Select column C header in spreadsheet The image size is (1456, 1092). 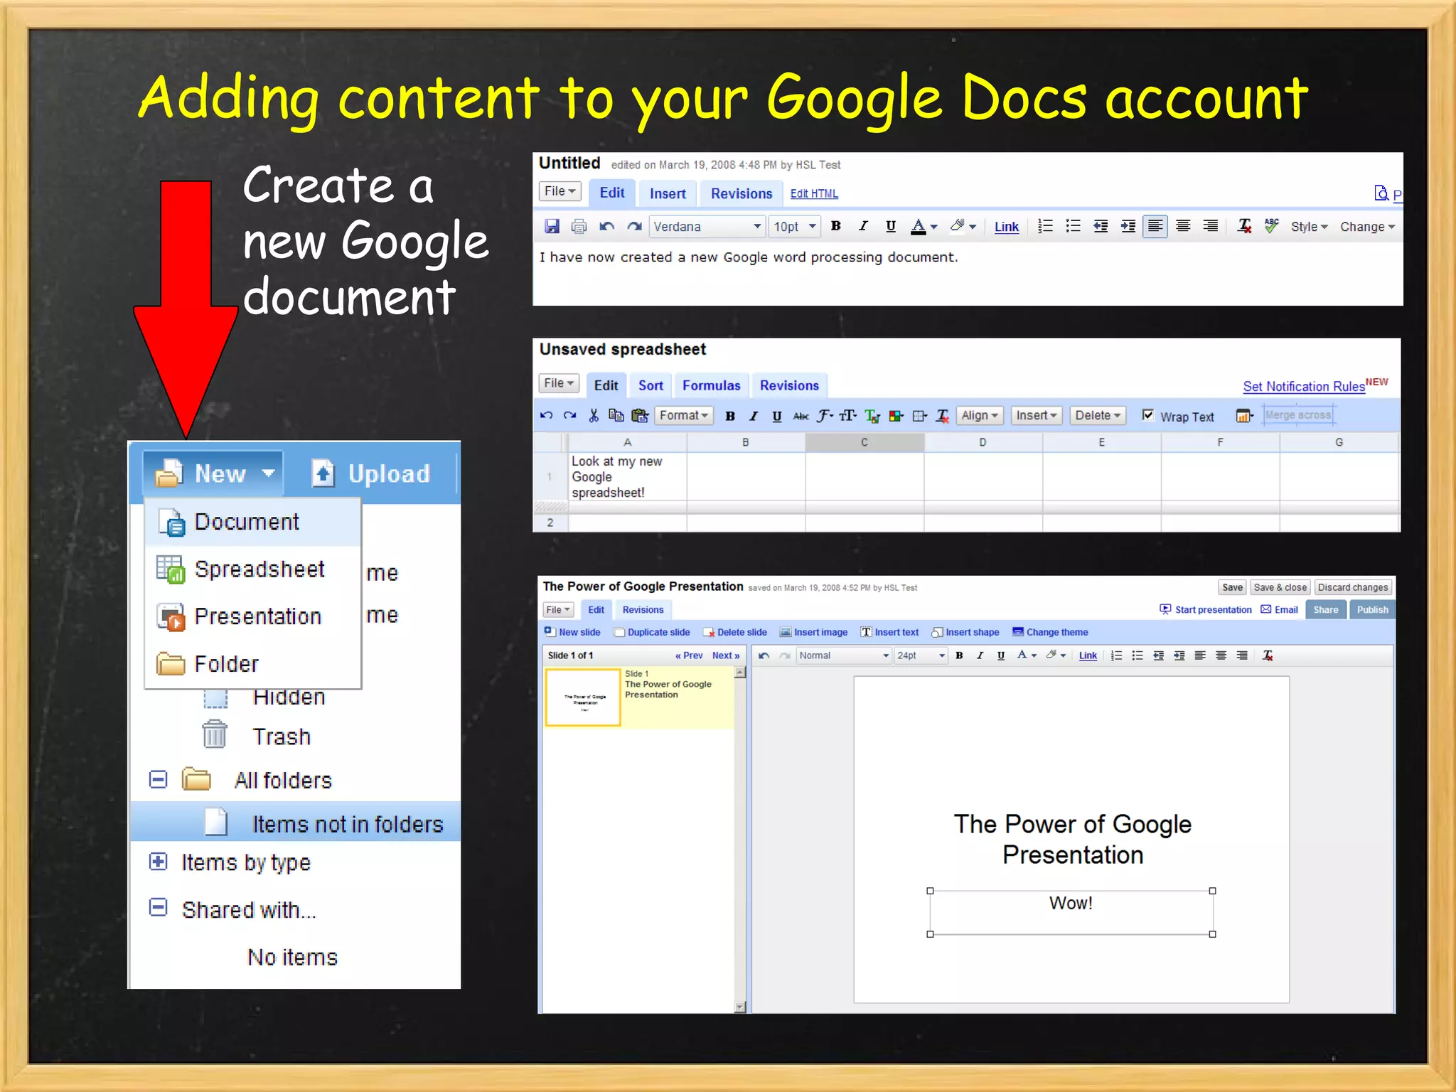[864, 442]
